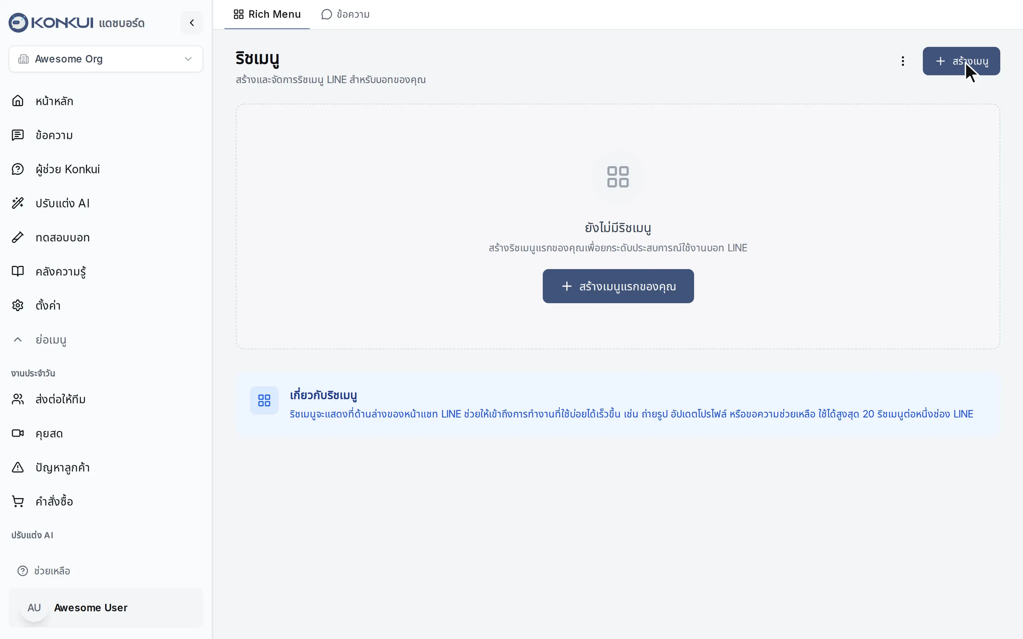1023x639 pixels.
Task: Open the ช่วยเหลือ help link
Action: tap(43, 571)
